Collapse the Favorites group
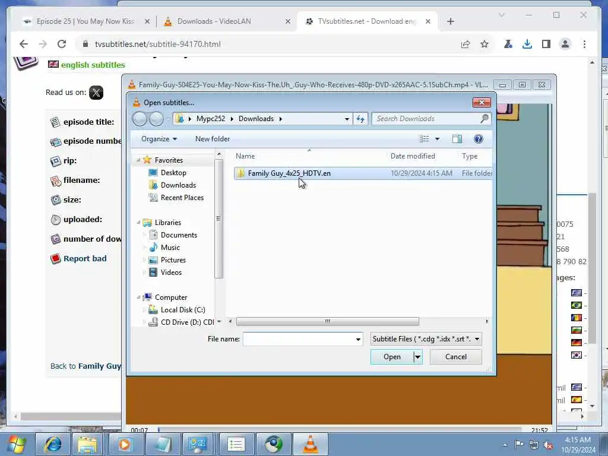The image size is (608, 456). coord(138,160)
